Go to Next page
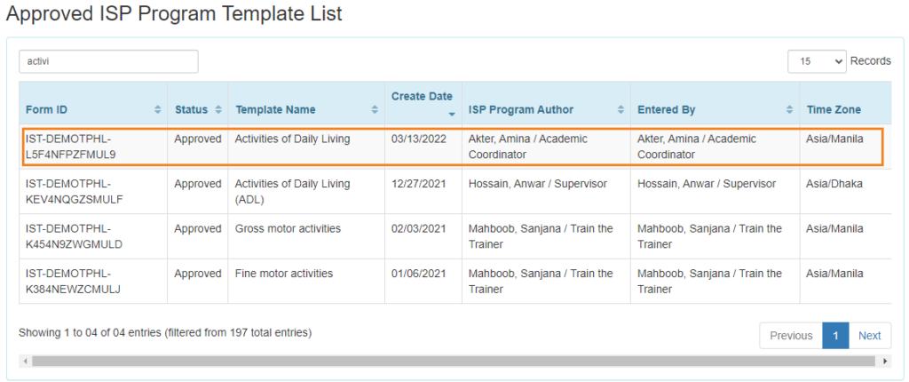Viewport: 909px width, 382px height. (870, 336)
